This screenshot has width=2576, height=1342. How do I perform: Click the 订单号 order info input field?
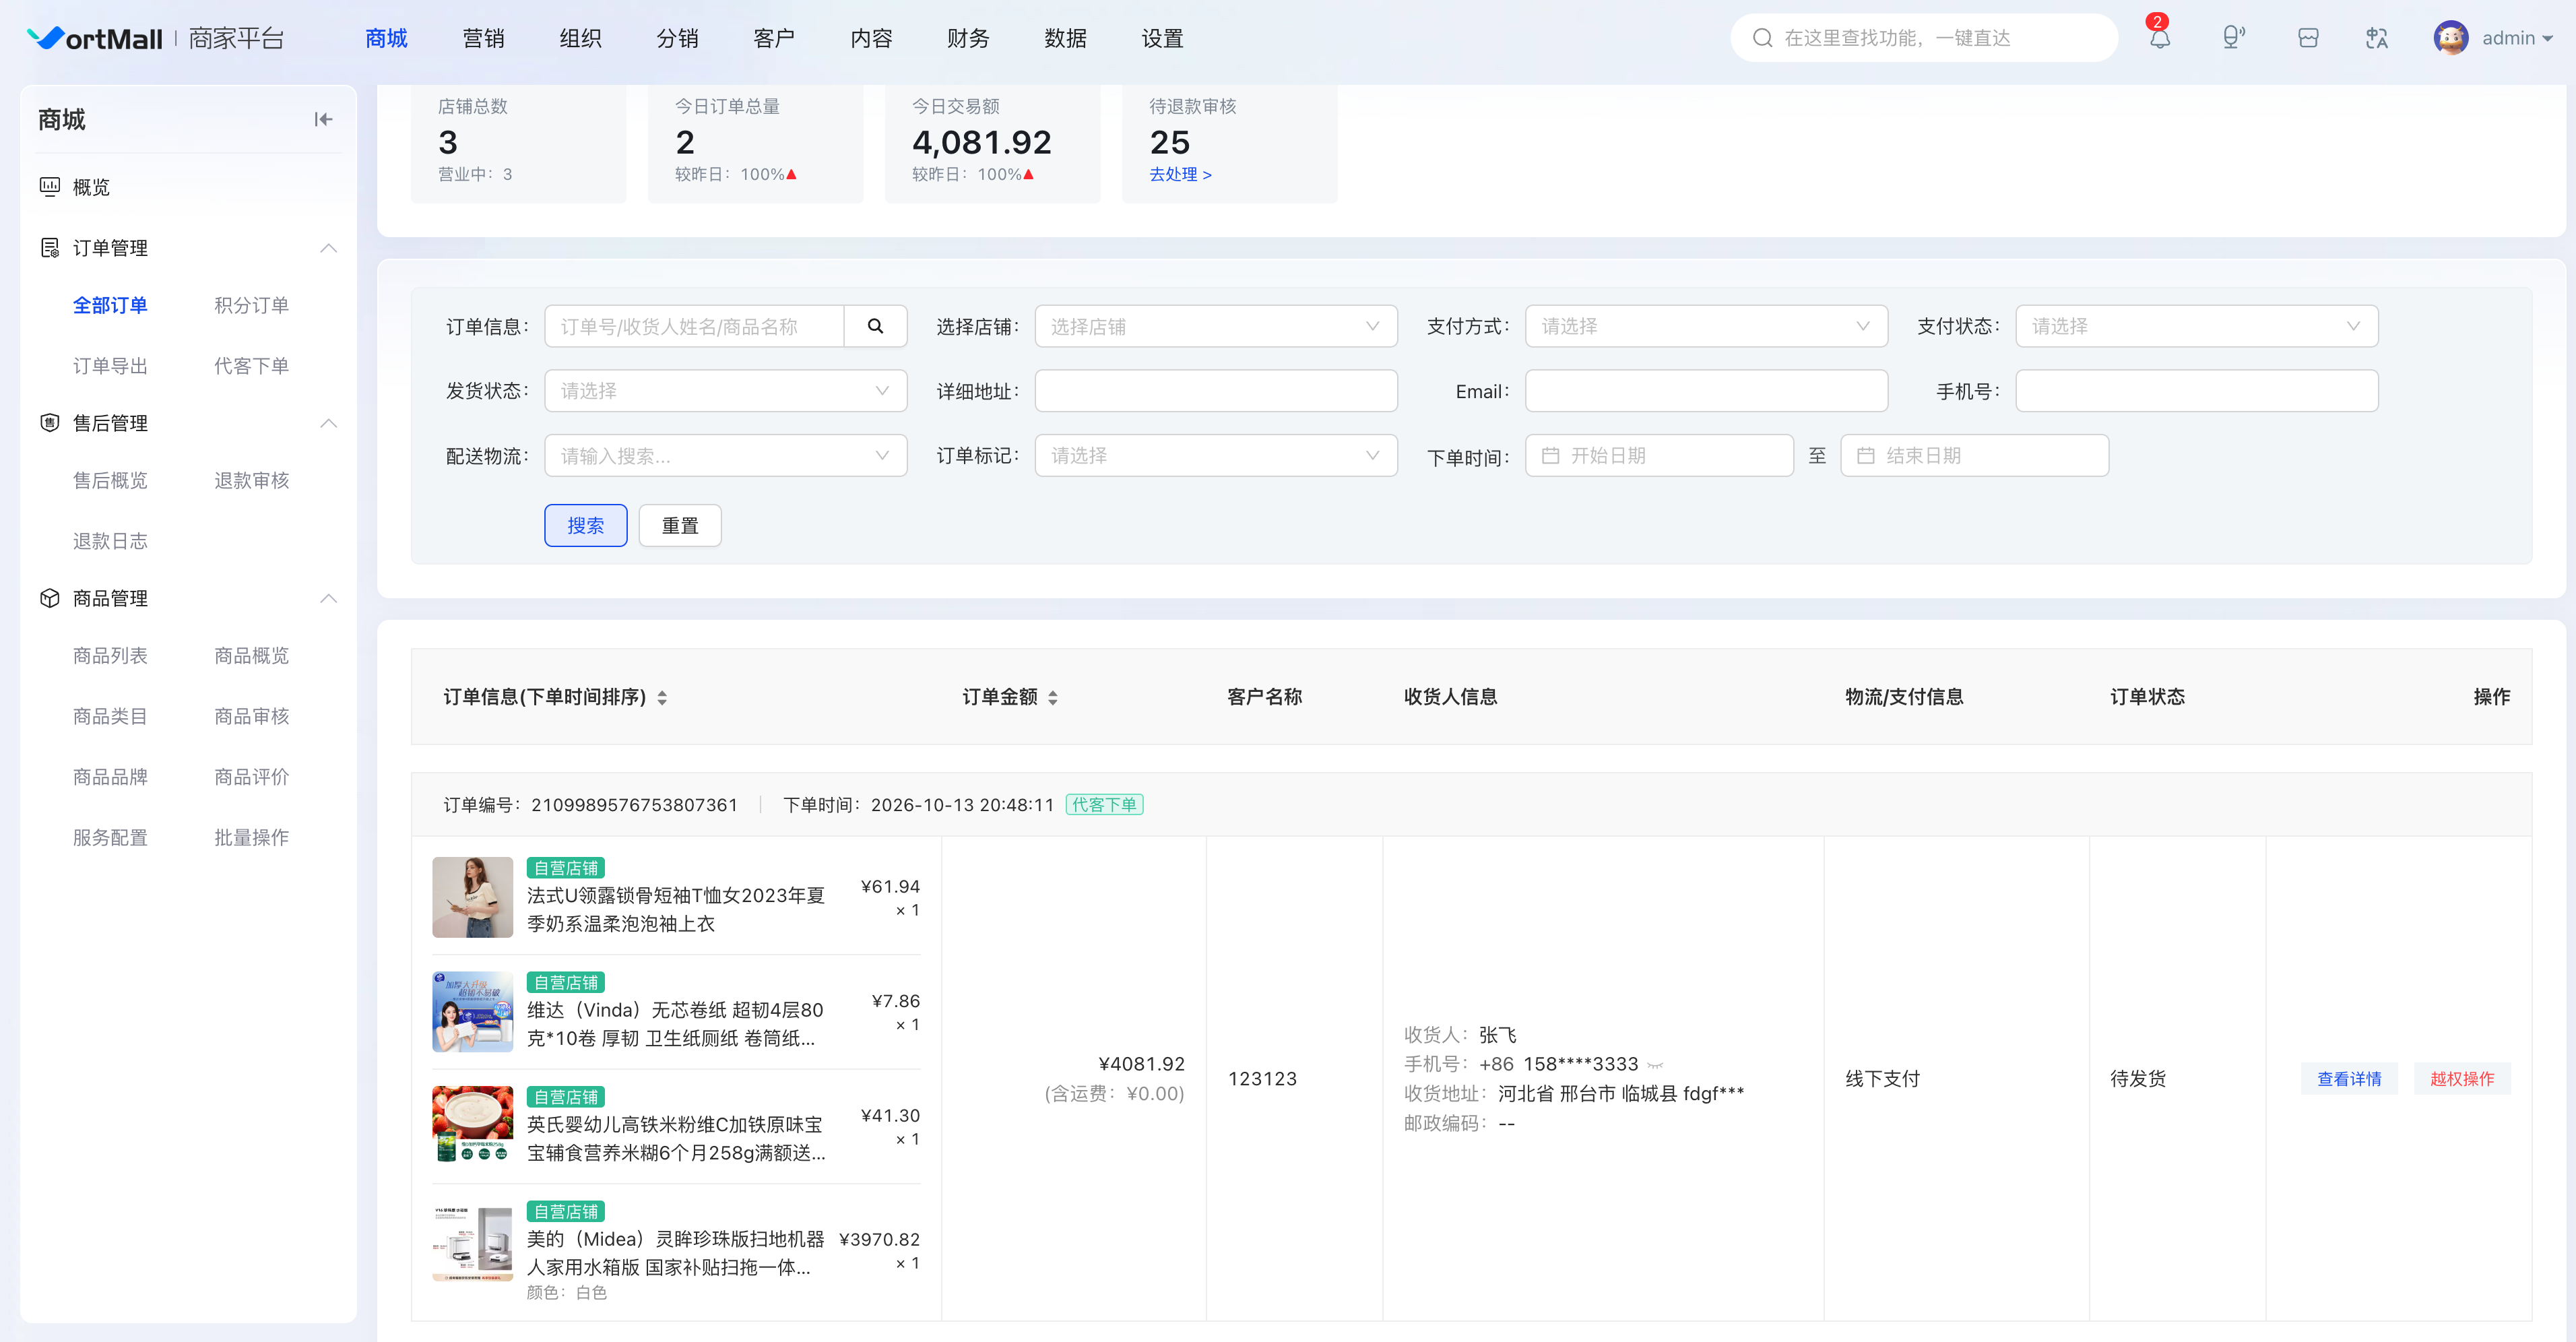click(x=694, y=326)
